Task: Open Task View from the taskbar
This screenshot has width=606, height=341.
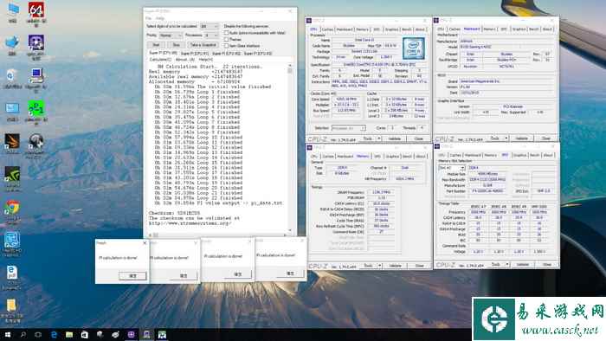Action: tap(38, 334)
